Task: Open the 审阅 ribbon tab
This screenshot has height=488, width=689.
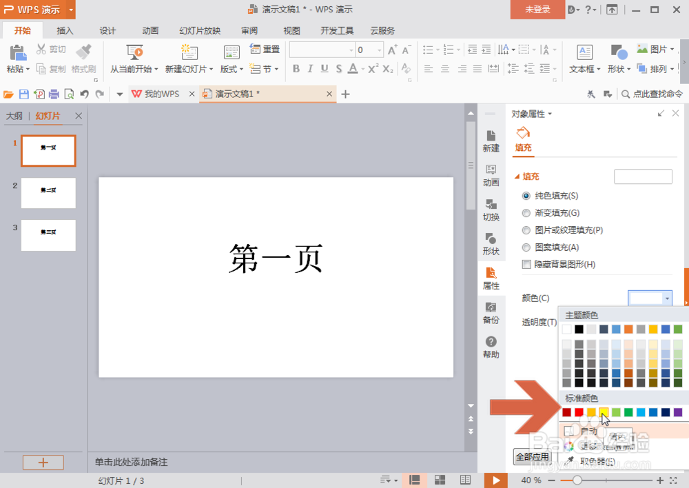Action: pyautogui.click(x=249, y=31)
